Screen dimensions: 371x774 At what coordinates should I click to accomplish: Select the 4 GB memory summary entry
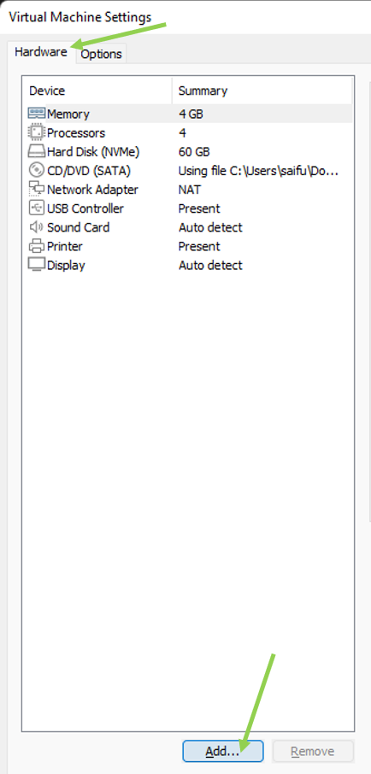coord(191,114)
